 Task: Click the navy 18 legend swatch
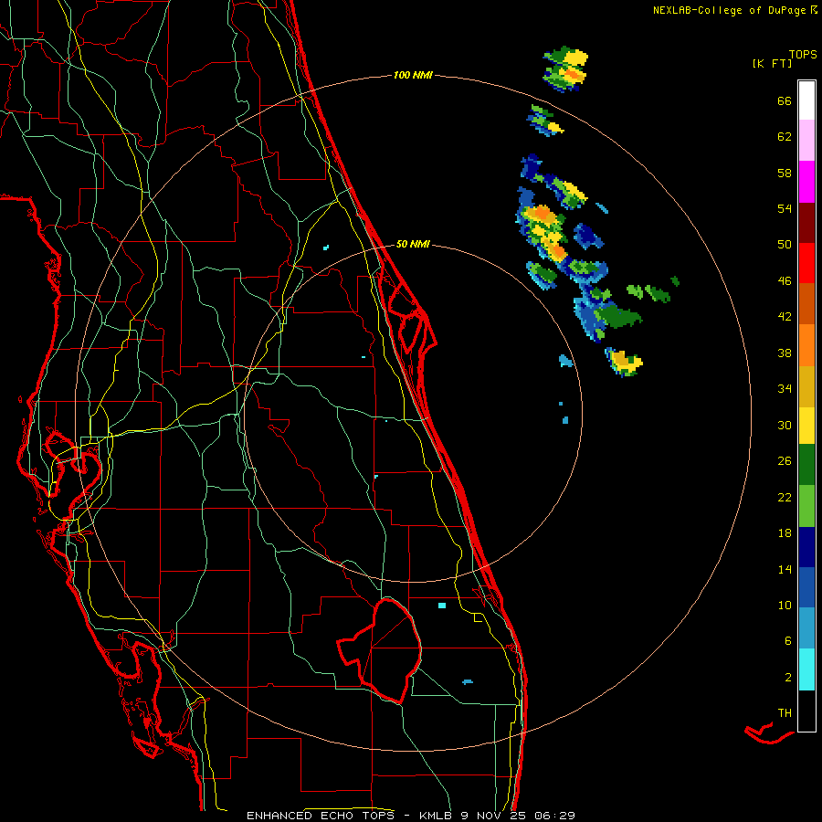pyautogui.click(x=806, y=547)
